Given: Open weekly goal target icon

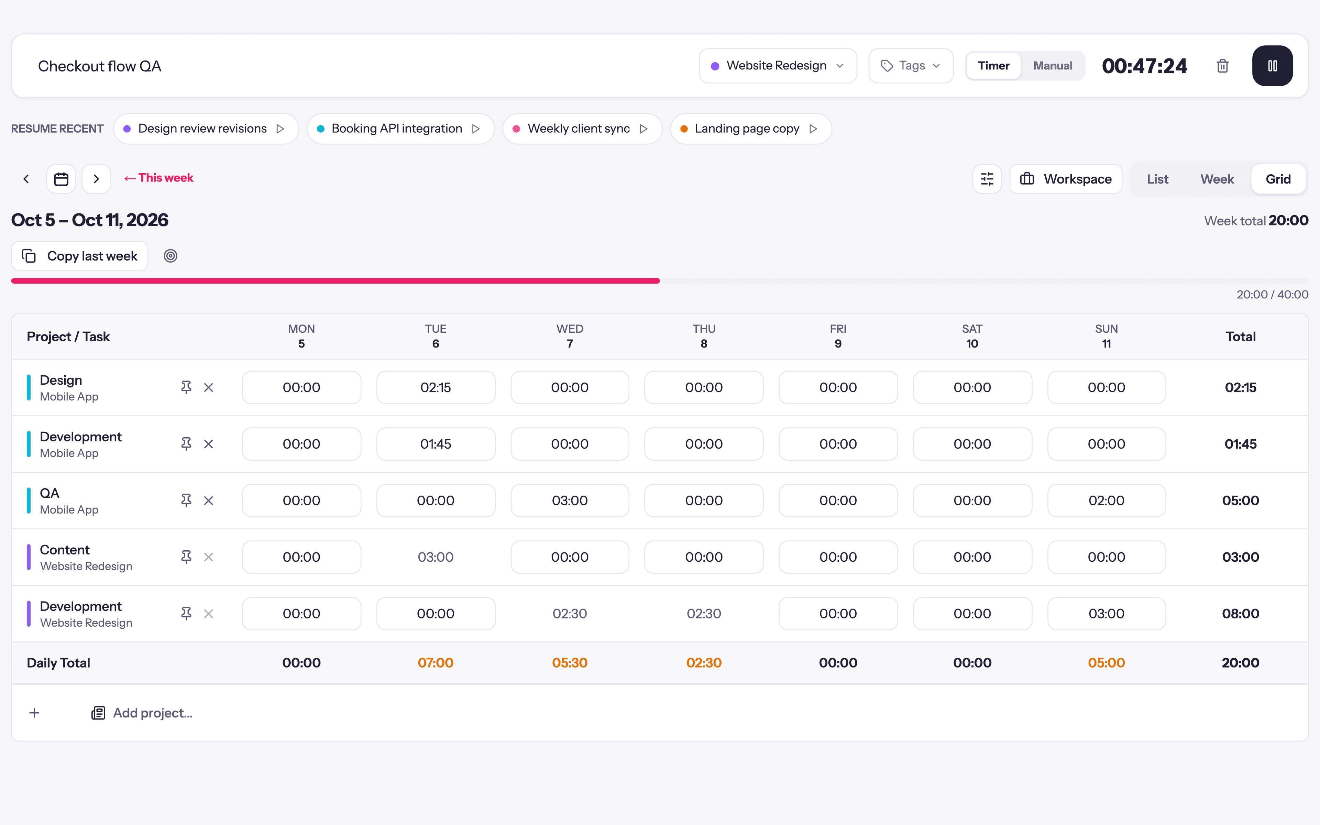Looking at the screenshot, I should [x=171, y=256].
